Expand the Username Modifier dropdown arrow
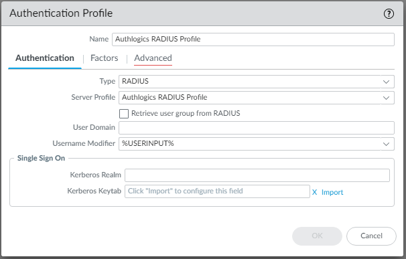This screenshot has height=259, width=406. click(387, 144)
